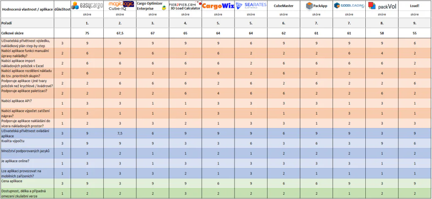Click the easyCargo logo
Viewport: 432px width, 199px height.
(x=87, y=5)
